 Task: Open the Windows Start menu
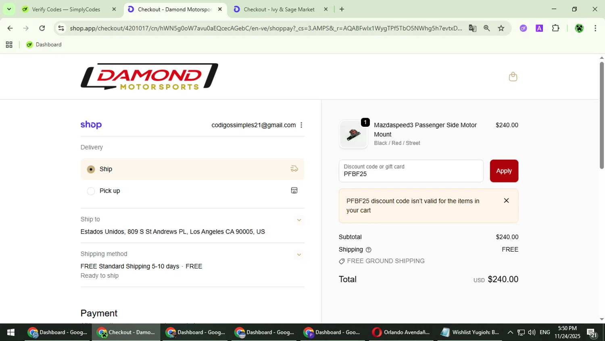(x=11, y=332)
